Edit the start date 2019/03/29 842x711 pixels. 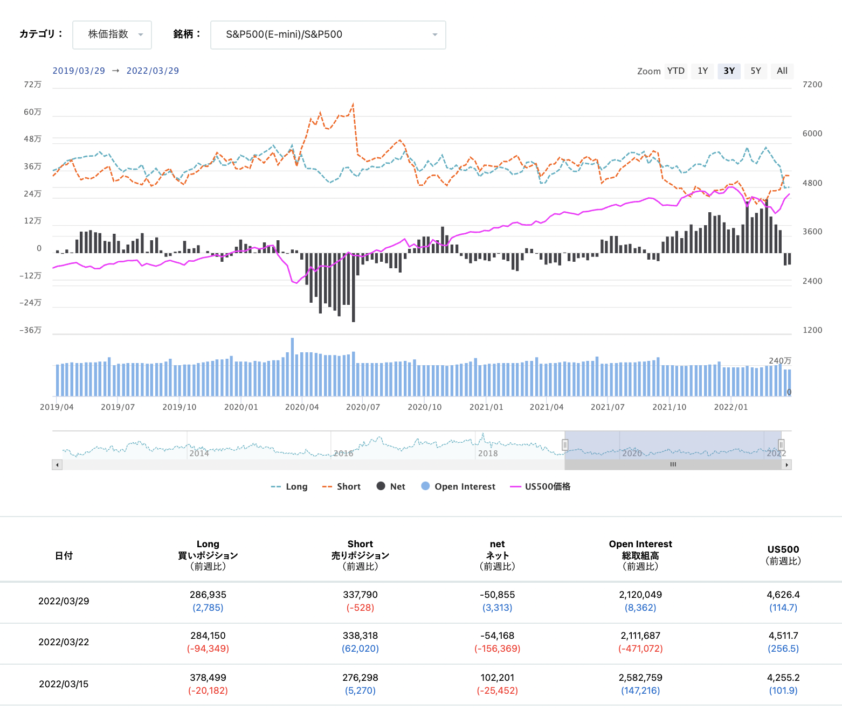79,71
